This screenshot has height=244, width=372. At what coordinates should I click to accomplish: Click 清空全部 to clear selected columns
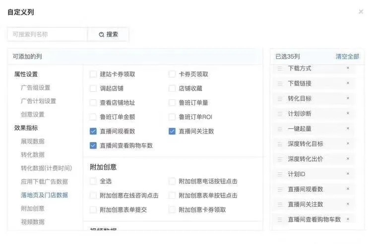click(x=347, y=57)
